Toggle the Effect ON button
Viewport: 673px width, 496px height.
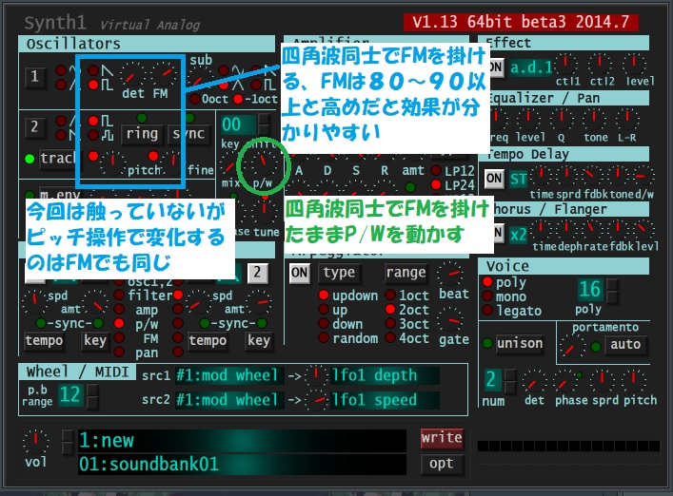coord(495,67)
